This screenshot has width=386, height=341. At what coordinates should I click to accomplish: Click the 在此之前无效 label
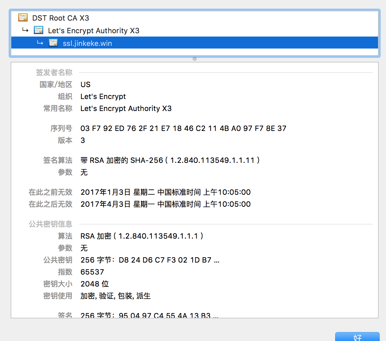click(50, 192)
